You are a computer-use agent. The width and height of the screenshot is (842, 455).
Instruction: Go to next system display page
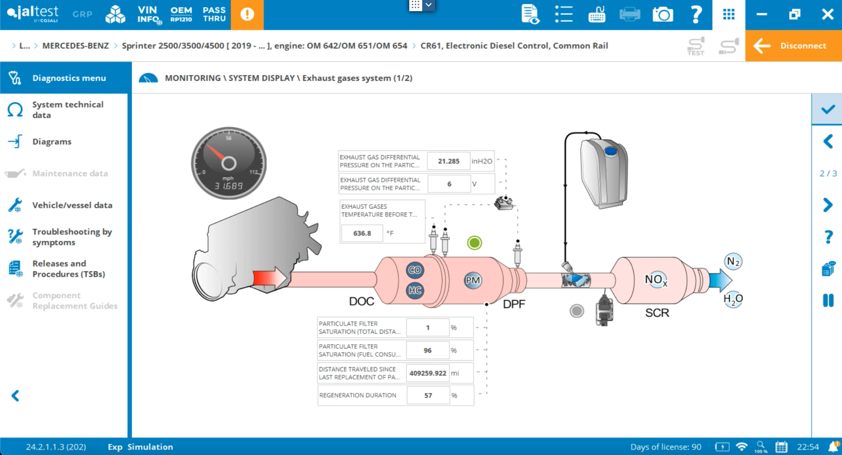click(828, 205)
